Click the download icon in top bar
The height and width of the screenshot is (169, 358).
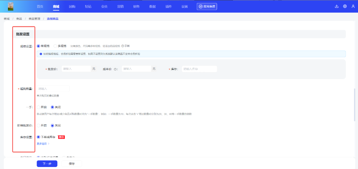[x=336, y=6]
